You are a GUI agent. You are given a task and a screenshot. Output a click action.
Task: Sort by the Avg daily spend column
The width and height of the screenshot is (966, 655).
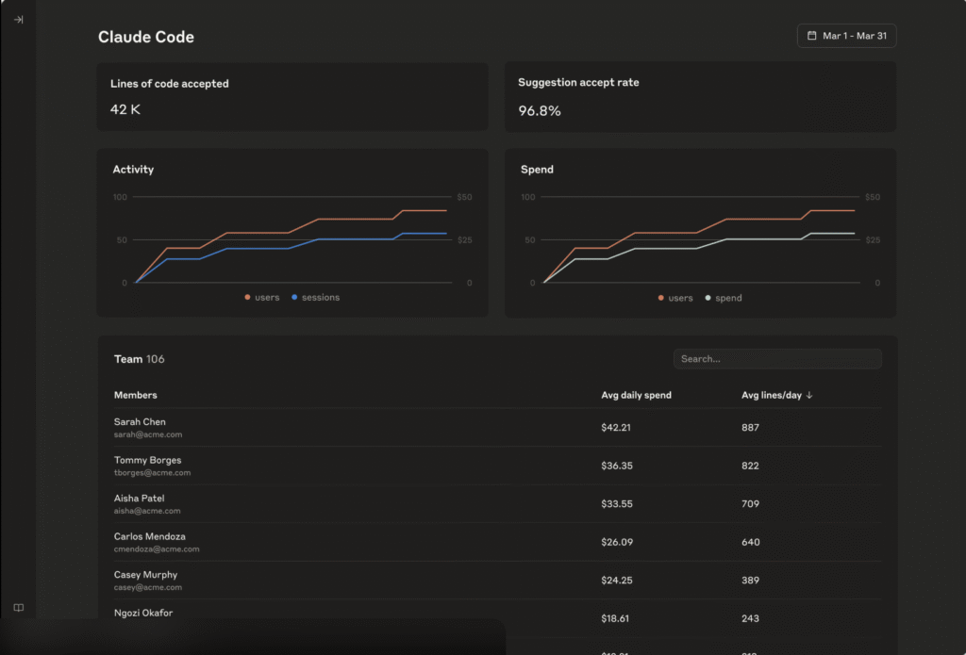click(x=636, y=395)
